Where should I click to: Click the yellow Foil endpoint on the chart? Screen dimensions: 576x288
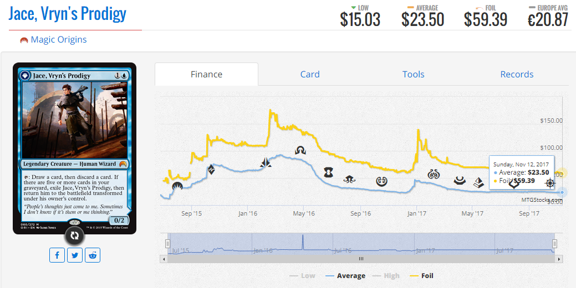561,174
